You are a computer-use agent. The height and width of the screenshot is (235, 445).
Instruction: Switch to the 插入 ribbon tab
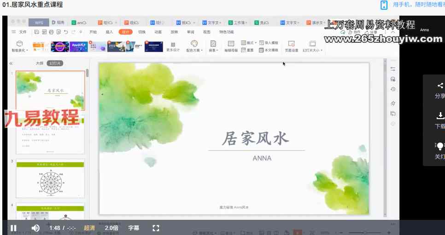pos(109,32)
